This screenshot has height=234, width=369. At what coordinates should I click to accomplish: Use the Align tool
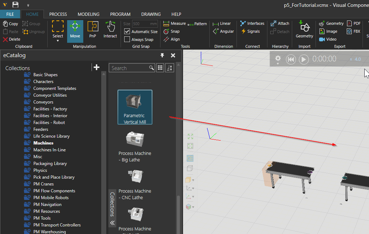pyautogui.click(x=172, y=39)
